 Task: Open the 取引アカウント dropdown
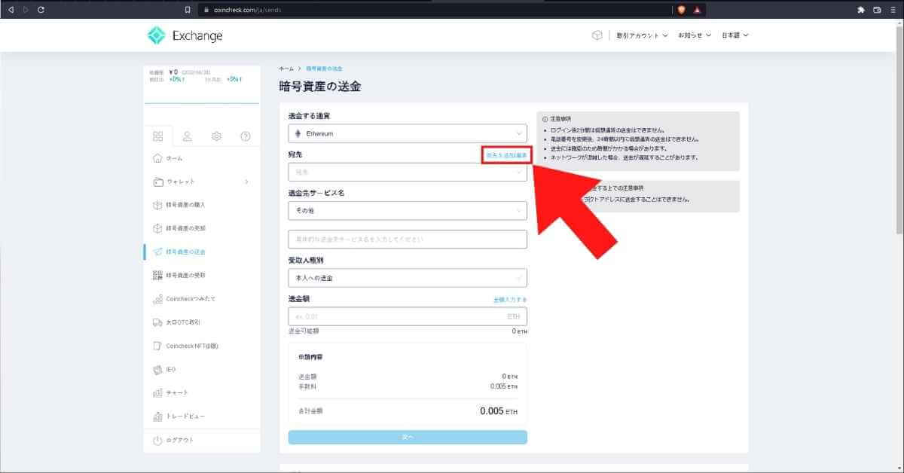pyautogui.click(x=642, y=35)
